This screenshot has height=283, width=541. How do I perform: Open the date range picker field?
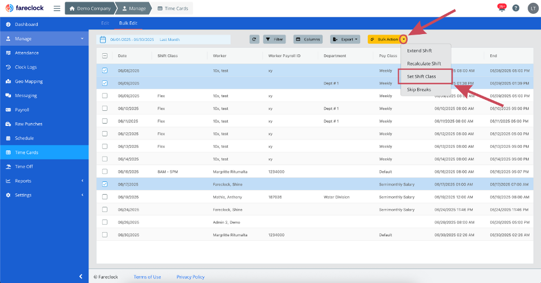[x=163, y=40]
